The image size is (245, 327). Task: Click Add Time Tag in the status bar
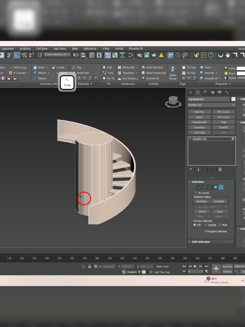point(162,272)
